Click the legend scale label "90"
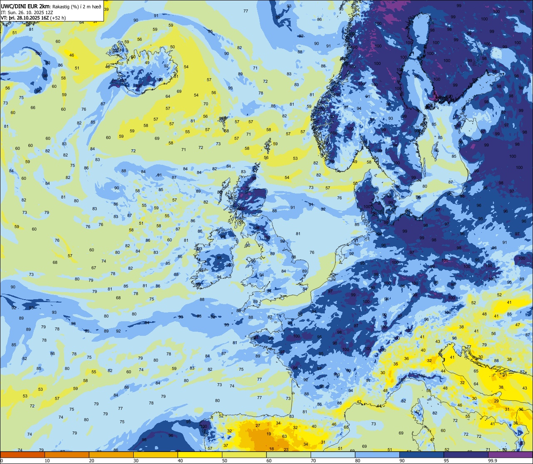Screen dimensions: 533x464 coord(402,461)
